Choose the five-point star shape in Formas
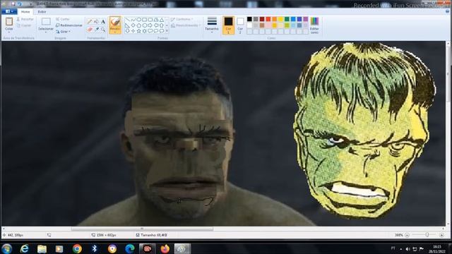The height and width of the screenshot is (254, 452). pyautogui.click(x=138, y=31)
